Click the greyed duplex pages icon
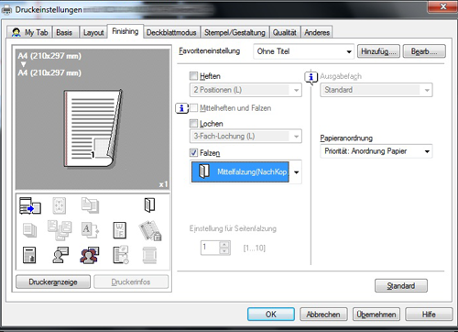 [x=90, y=205]
